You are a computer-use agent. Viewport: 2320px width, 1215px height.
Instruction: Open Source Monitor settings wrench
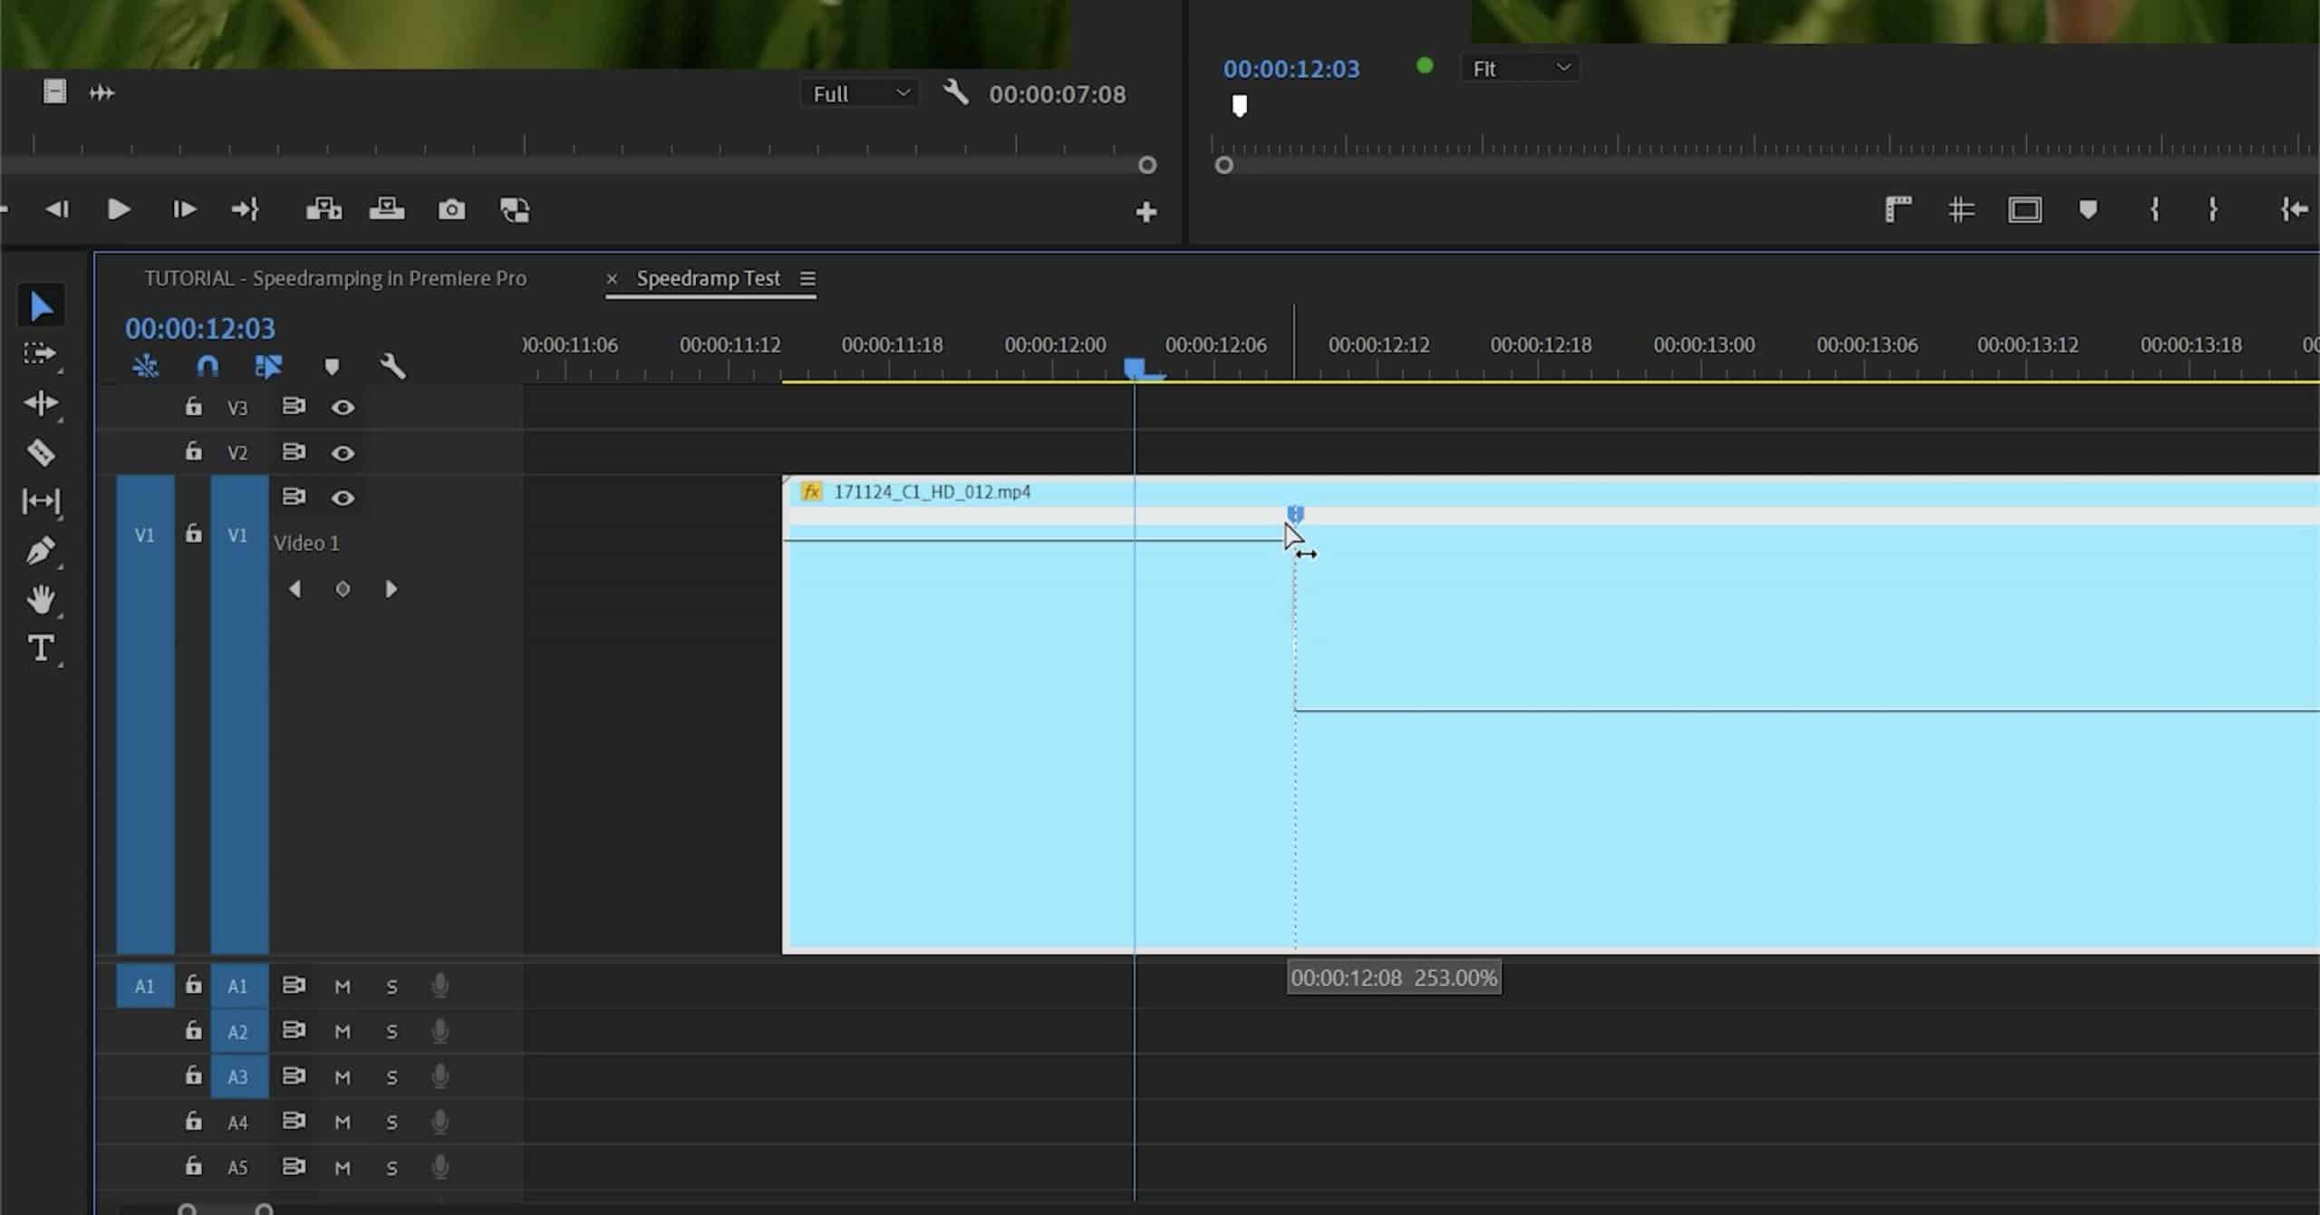pos(956,92)
